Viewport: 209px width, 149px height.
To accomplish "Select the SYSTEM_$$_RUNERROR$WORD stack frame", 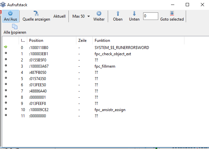I will (121, 48).
